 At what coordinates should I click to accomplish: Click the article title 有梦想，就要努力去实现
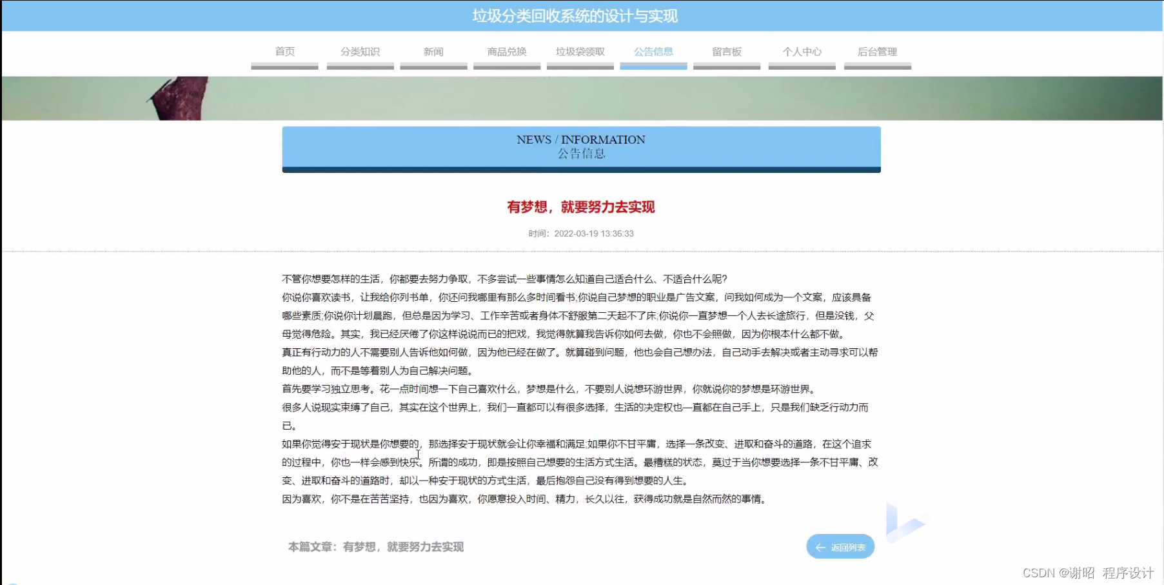[580, 207]
